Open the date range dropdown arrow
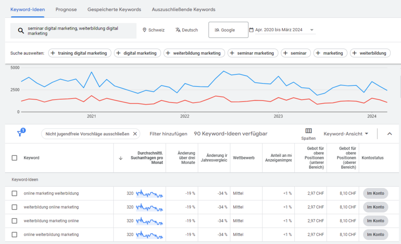The image size is (401, 244). click(x=312, y=30)
